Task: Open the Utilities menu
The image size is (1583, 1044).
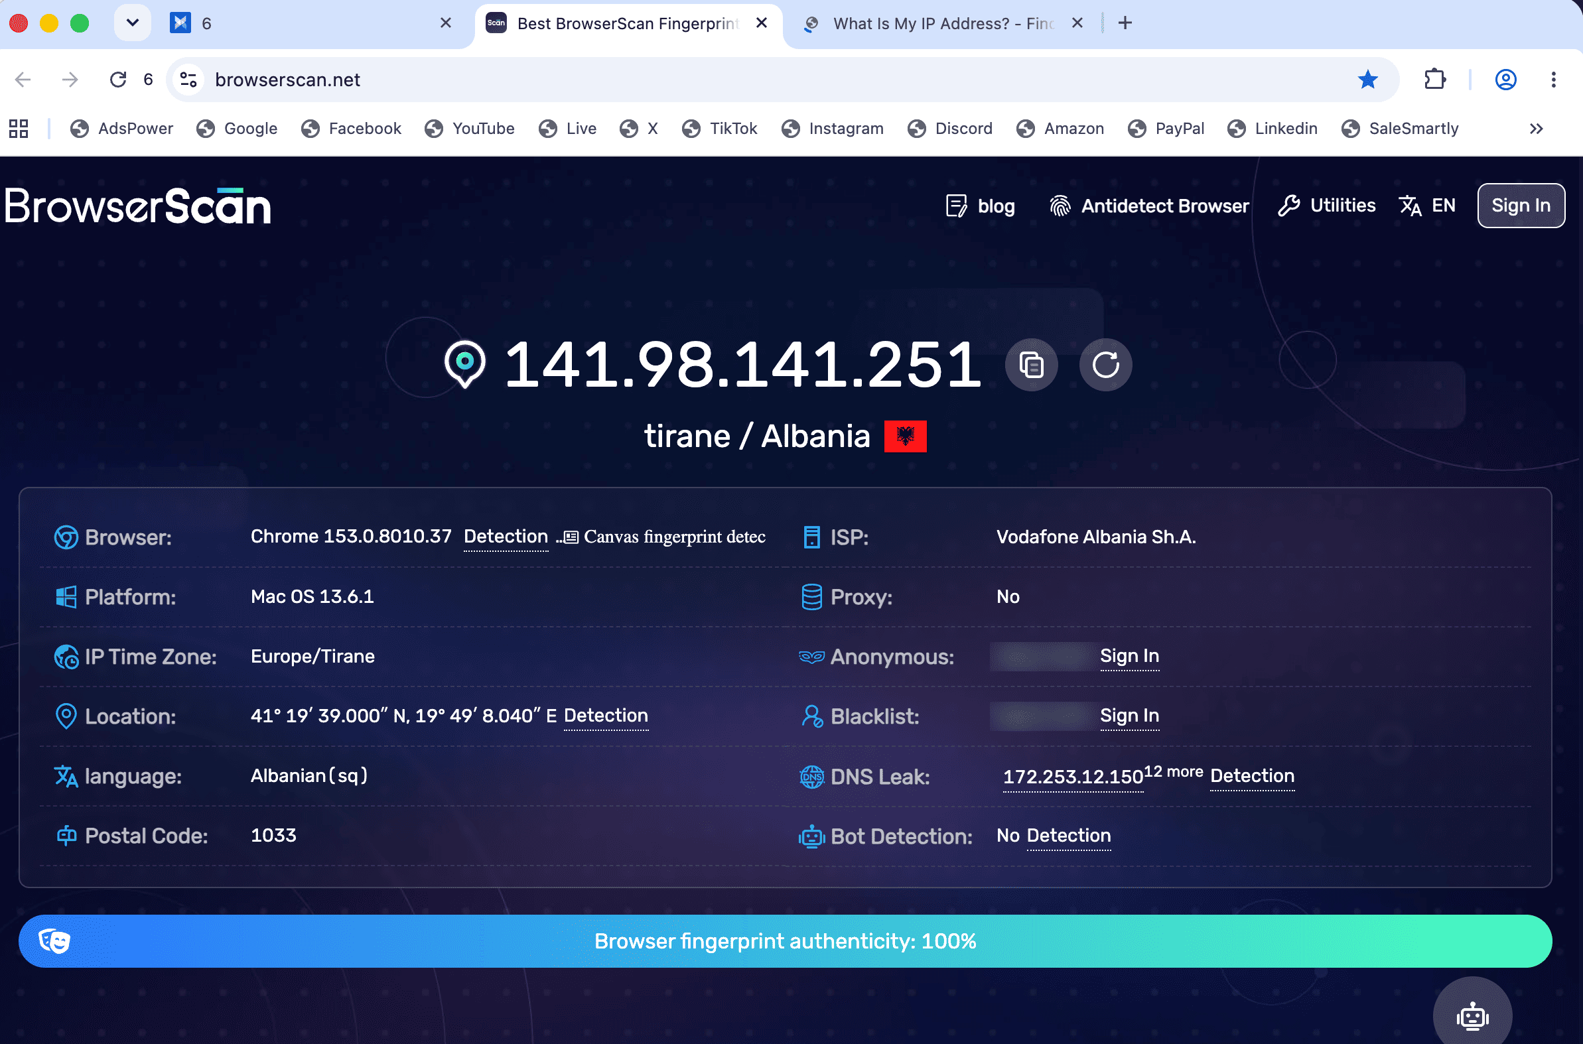Action: pyautogui.click(x=1327, y=206)
